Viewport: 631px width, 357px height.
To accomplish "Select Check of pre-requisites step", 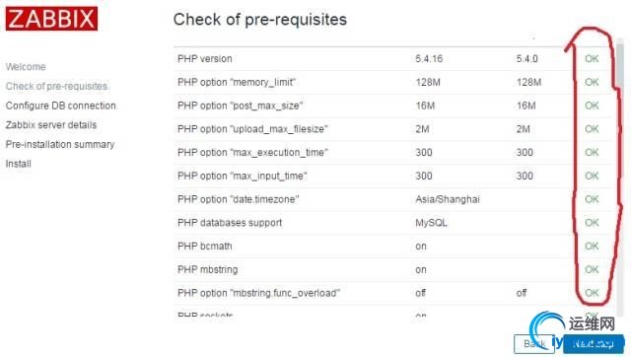I will tap(57, 86).
